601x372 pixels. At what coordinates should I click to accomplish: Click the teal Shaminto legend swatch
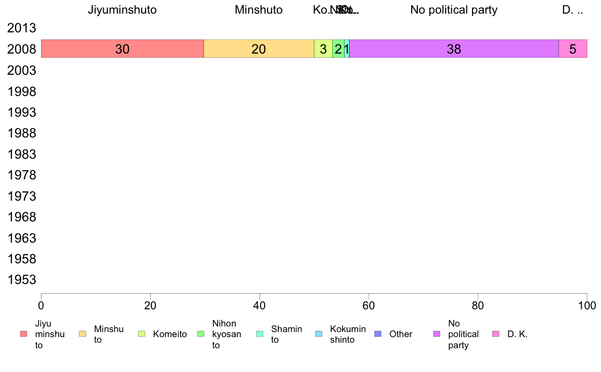260,334
